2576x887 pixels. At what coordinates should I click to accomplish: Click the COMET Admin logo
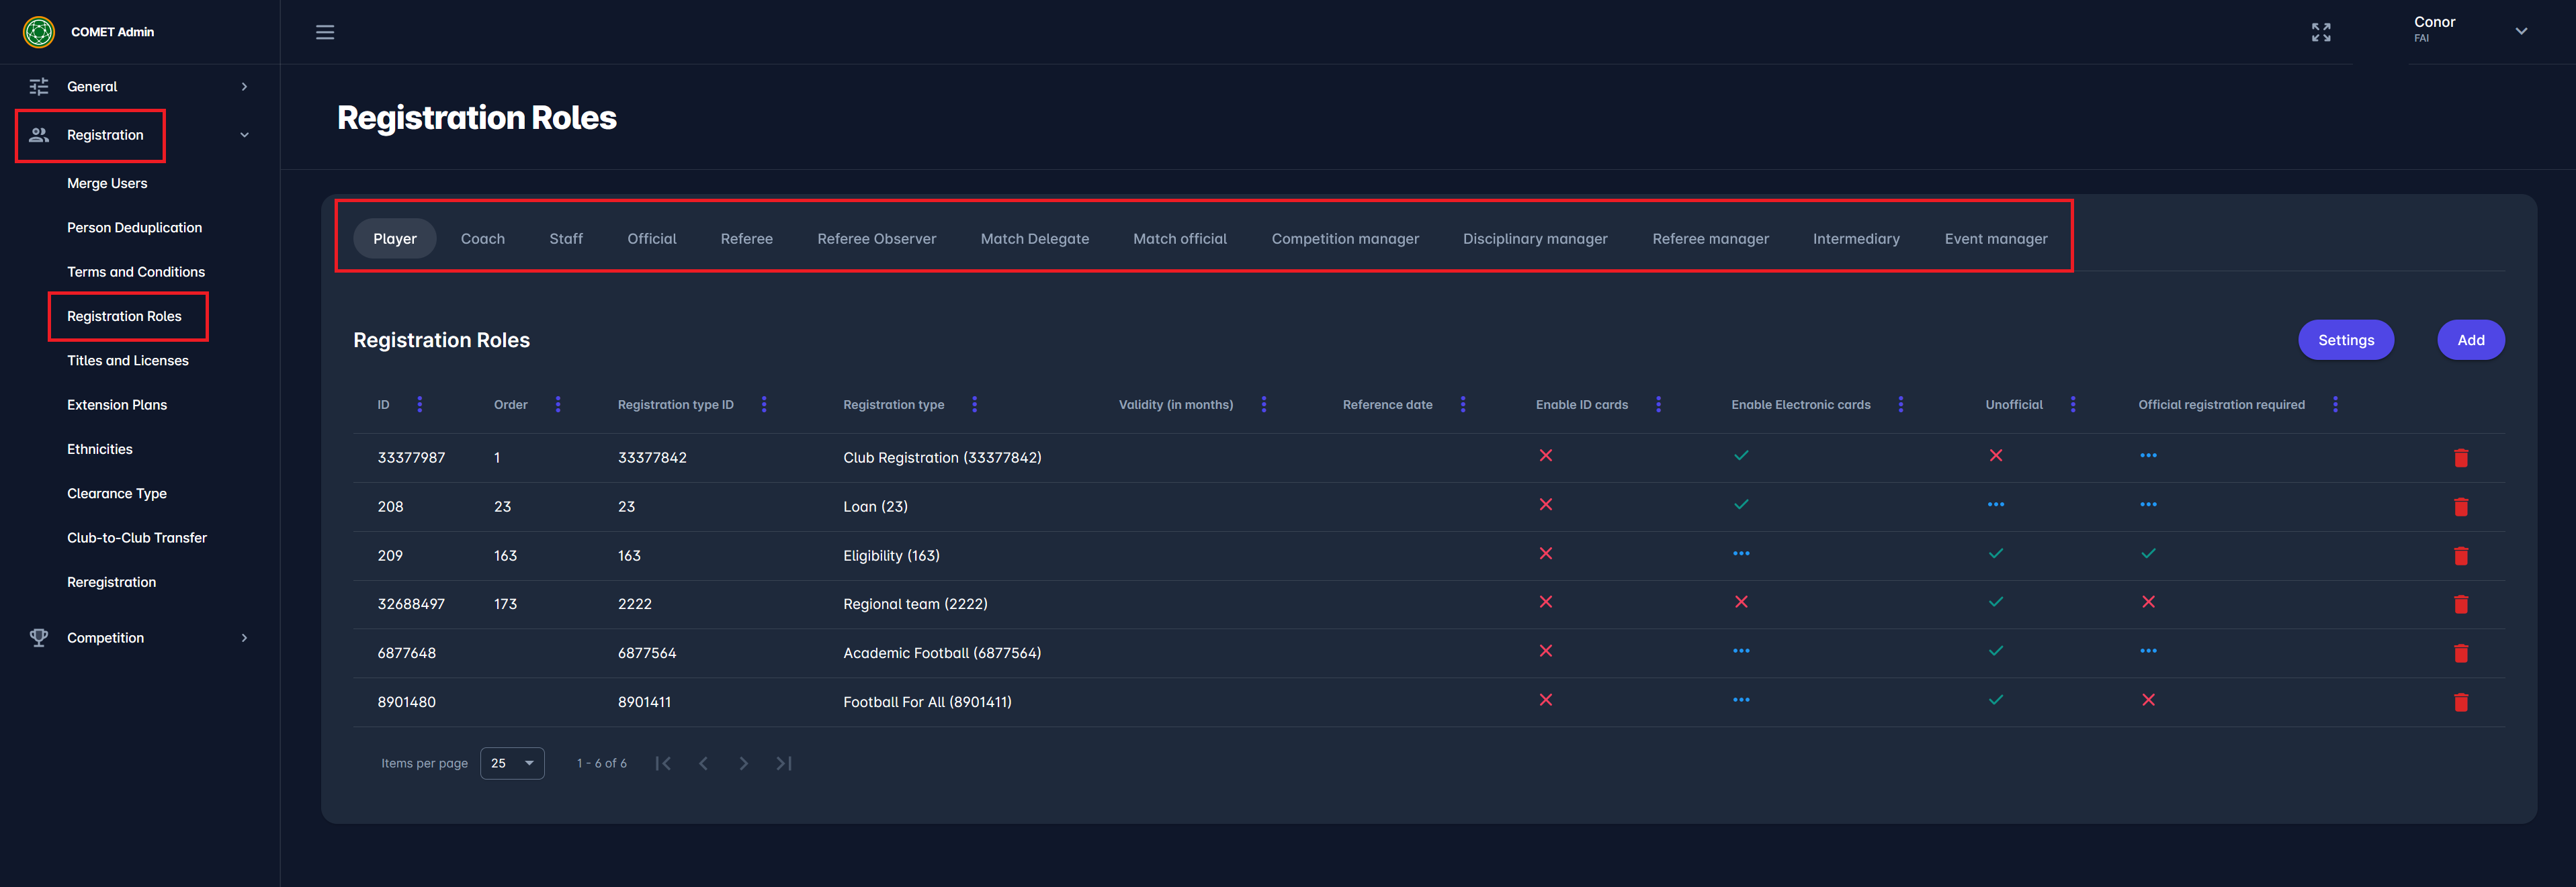coord(39,32)
